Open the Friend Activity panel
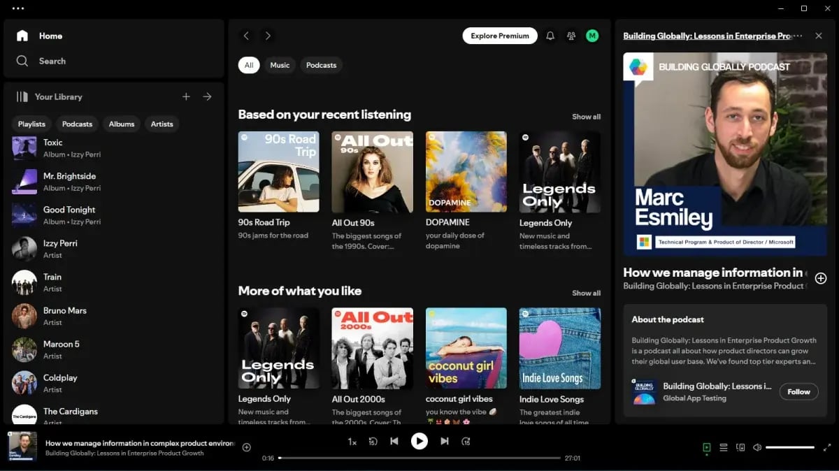This screenshot has width=839, height=471. point(571,35)
